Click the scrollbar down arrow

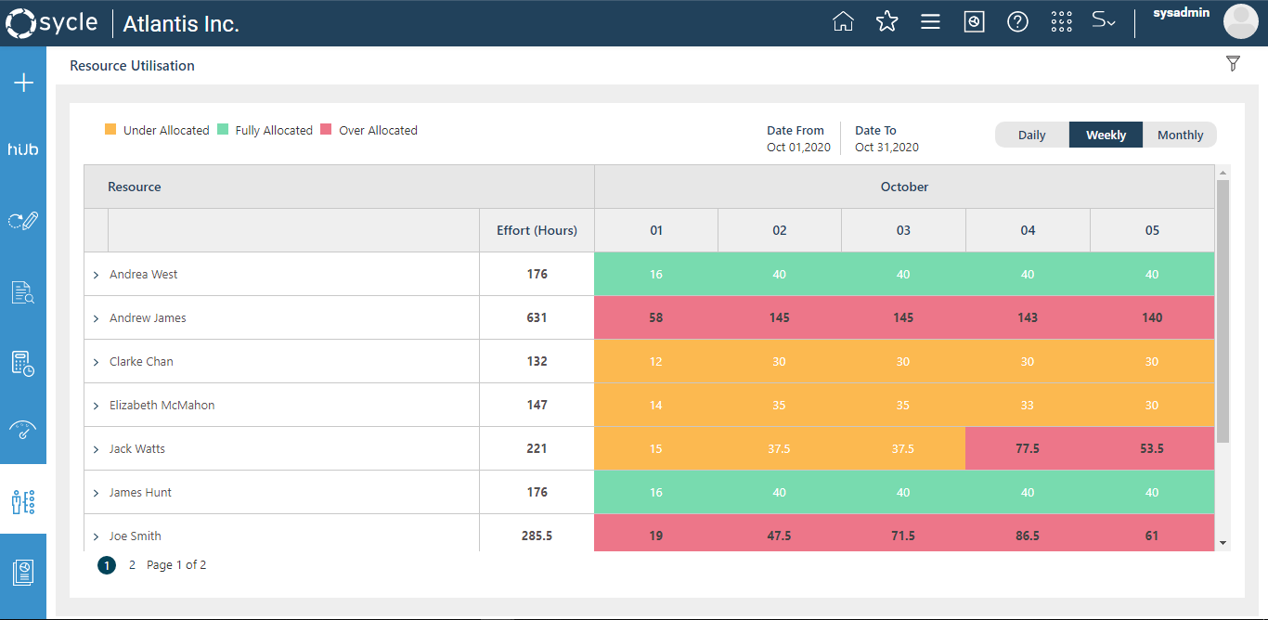click(x=1223, y=543)
